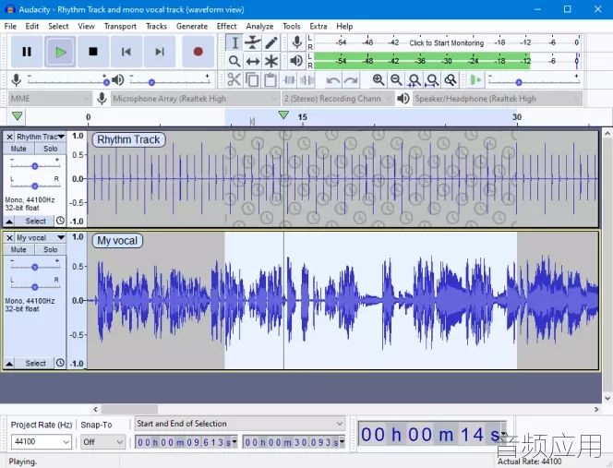The image size is (613, 468).
Task: Fit selection to window width
Action: tap(414, 80)
